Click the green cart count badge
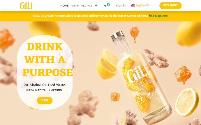 pos(108,5)
